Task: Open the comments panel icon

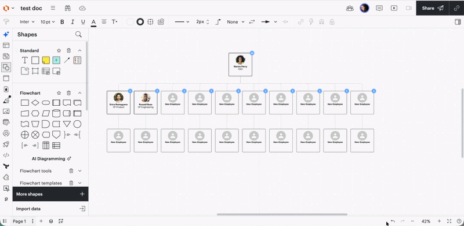Action: (x=379, y=8)
